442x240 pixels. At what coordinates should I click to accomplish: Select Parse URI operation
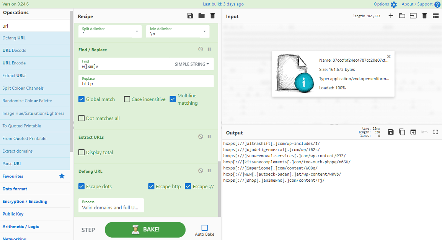(35, 163)
